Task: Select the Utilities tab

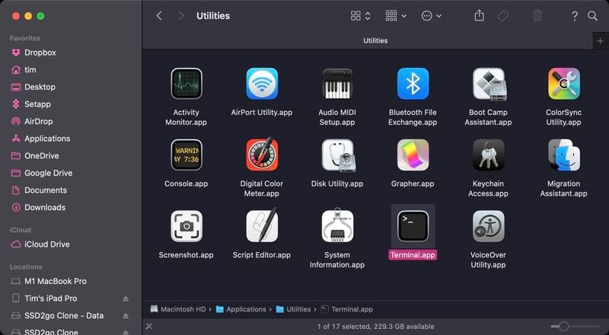Action: [368, 40]
